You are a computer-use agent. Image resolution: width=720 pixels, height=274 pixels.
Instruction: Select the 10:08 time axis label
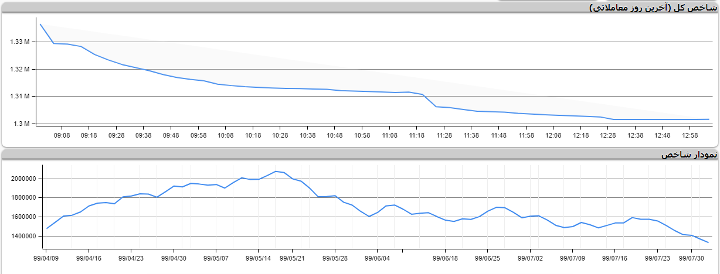(226, 135)
